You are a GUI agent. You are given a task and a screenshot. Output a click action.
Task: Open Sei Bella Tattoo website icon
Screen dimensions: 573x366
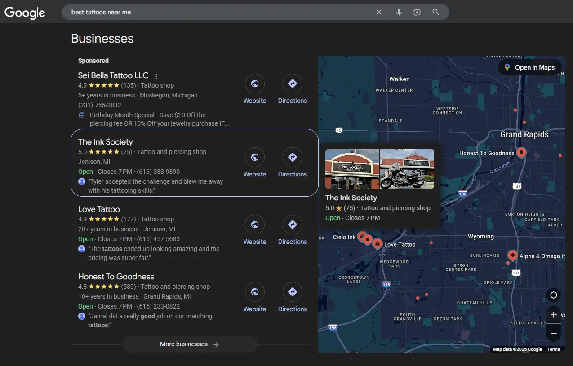pos(254,84)
